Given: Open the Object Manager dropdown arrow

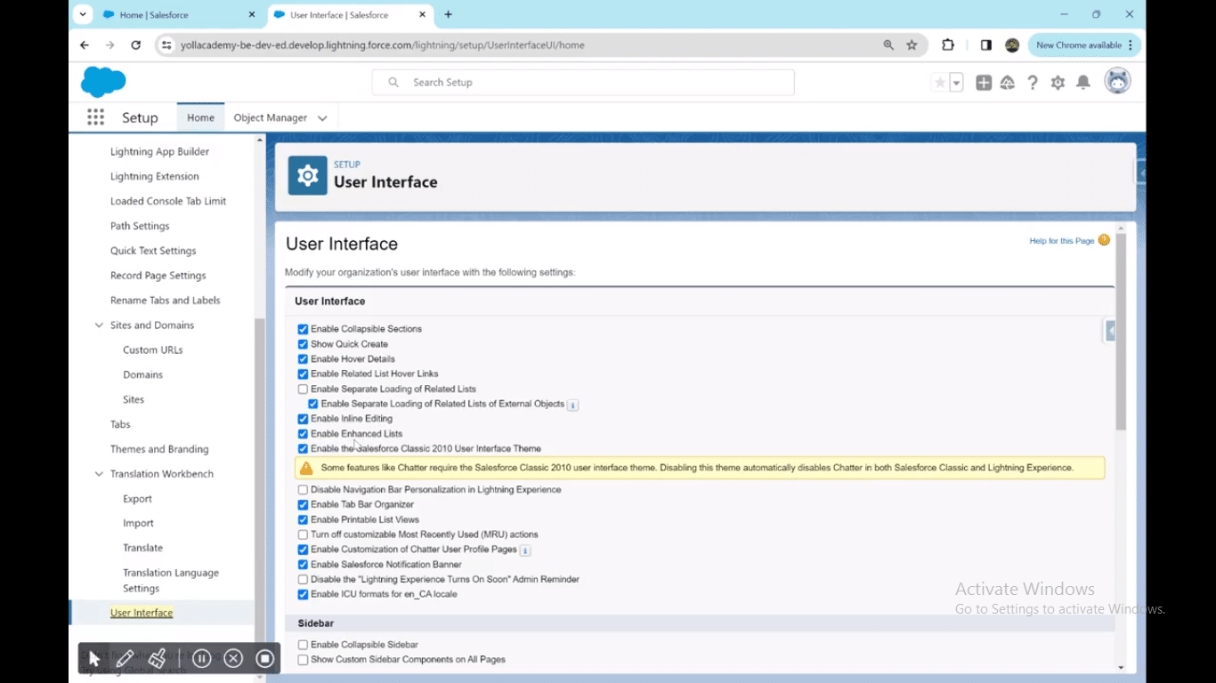Looking at the screenshot, I should (x=322, y=118).
